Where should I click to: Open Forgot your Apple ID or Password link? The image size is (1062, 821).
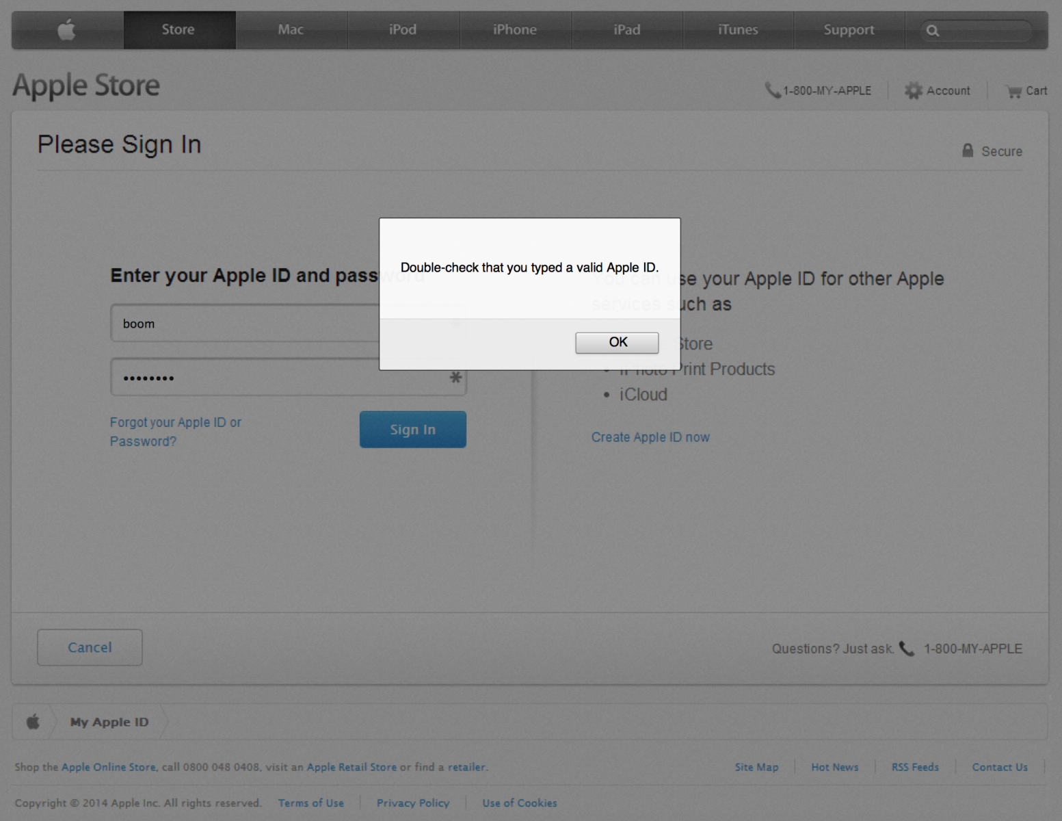[176, 432]
